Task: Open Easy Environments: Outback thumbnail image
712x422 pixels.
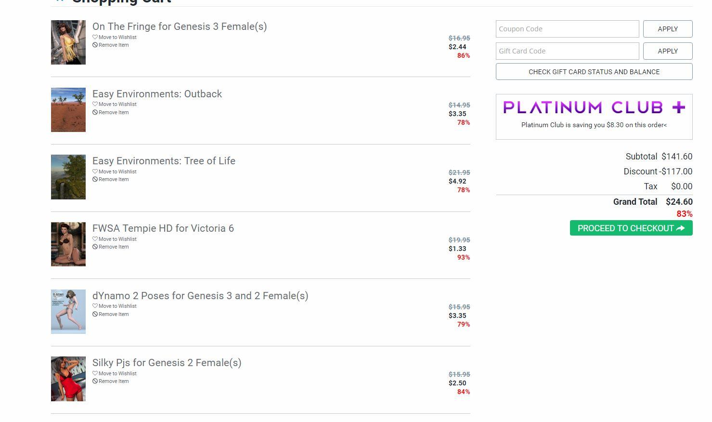Action: click(68, 110)
